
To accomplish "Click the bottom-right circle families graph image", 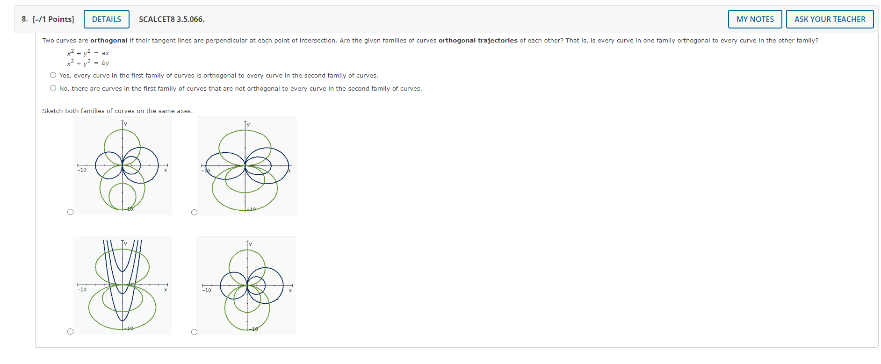I will point(247,285).
